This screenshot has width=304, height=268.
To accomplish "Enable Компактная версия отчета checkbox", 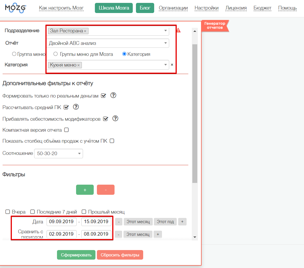I will pos(67,130).
